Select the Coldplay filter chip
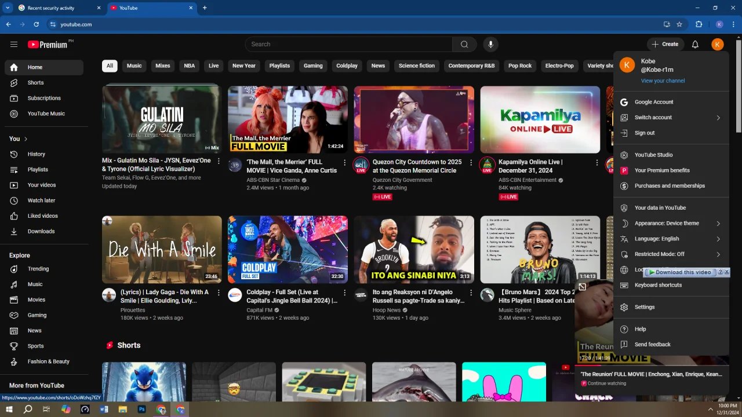Viewport: 742px width, 417px height. click(x=347, y=66)
